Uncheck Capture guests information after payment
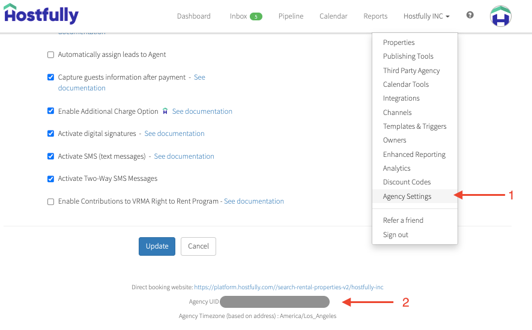The height and width of the screenshot is (330, 532). (x=51, y=77)
